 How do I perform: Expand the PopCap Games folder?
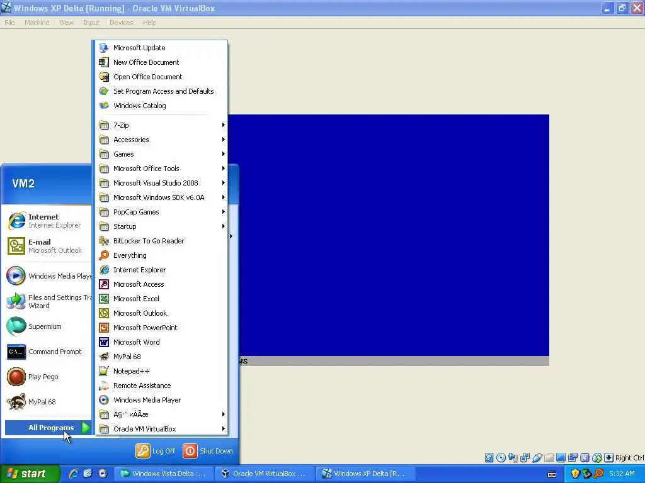(161, 212)
